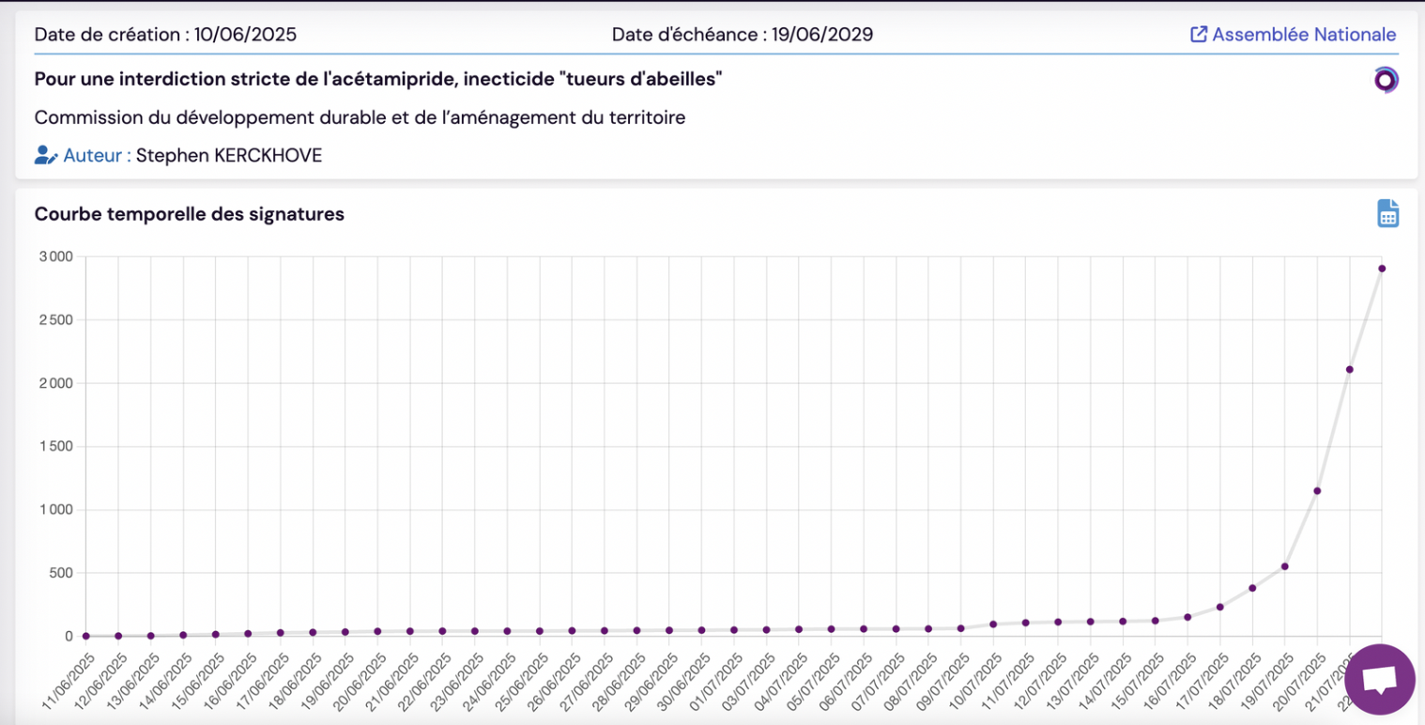The image size is (1425, 725).
Task: Click the 21/07/2025 data point on curve
Action: (1349, 369)
